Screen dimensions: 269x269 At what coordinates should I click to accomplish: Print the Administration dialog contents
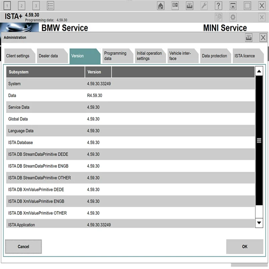pyautogui.click(x=248, y=37)
